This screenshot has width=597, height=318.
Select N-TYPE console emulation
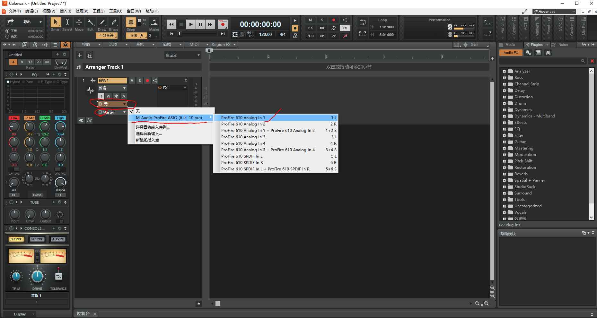37,239
